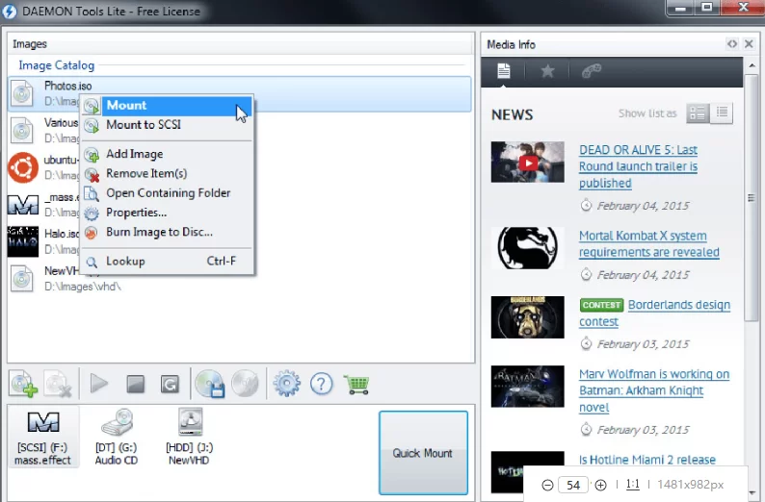The width and height of the screenshot is (765, 502).
Task: Click the Unmount stop toolbar button
Action: click(135, 384)
